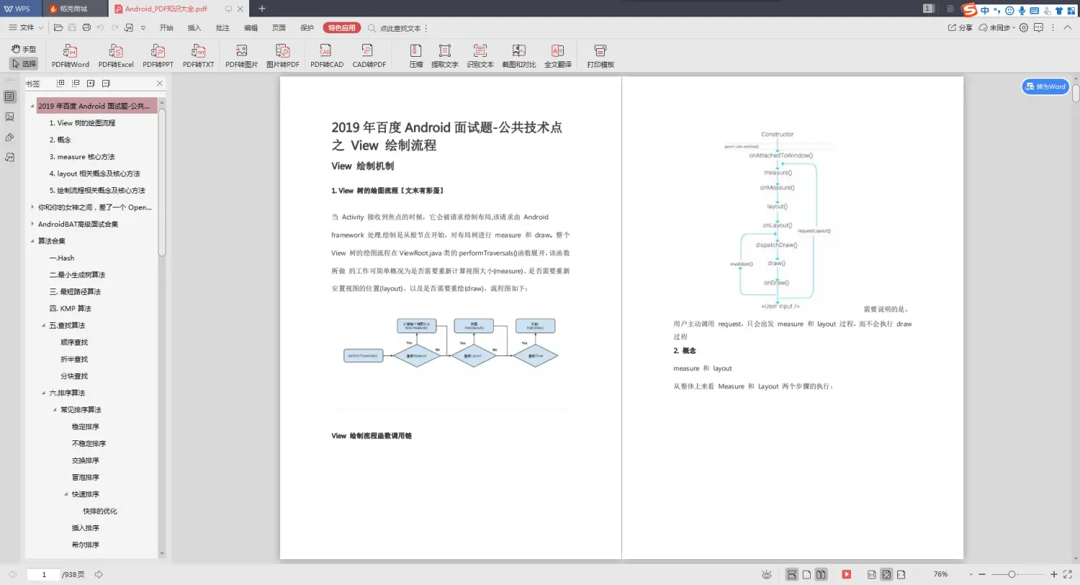The width and height of the screenshot is (1080, 585).
Task: Click the PDF转图片 conversion icon
Action: (x=240, y=56)
